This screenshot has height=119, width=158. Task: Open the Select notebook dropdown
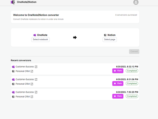(x=40, y=39)
